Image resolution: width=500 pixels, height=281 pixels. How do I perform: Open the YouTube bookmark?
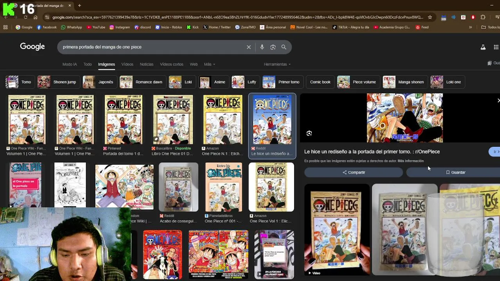96,27
